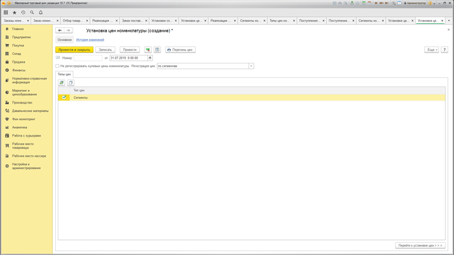Open title bar calculator icon
The height and width of the screenshot is (255, 454).
(364, 3)
